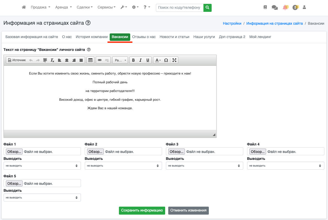Click the search by code/phone field
328x220 pixels.
click(x=180, y=8)
